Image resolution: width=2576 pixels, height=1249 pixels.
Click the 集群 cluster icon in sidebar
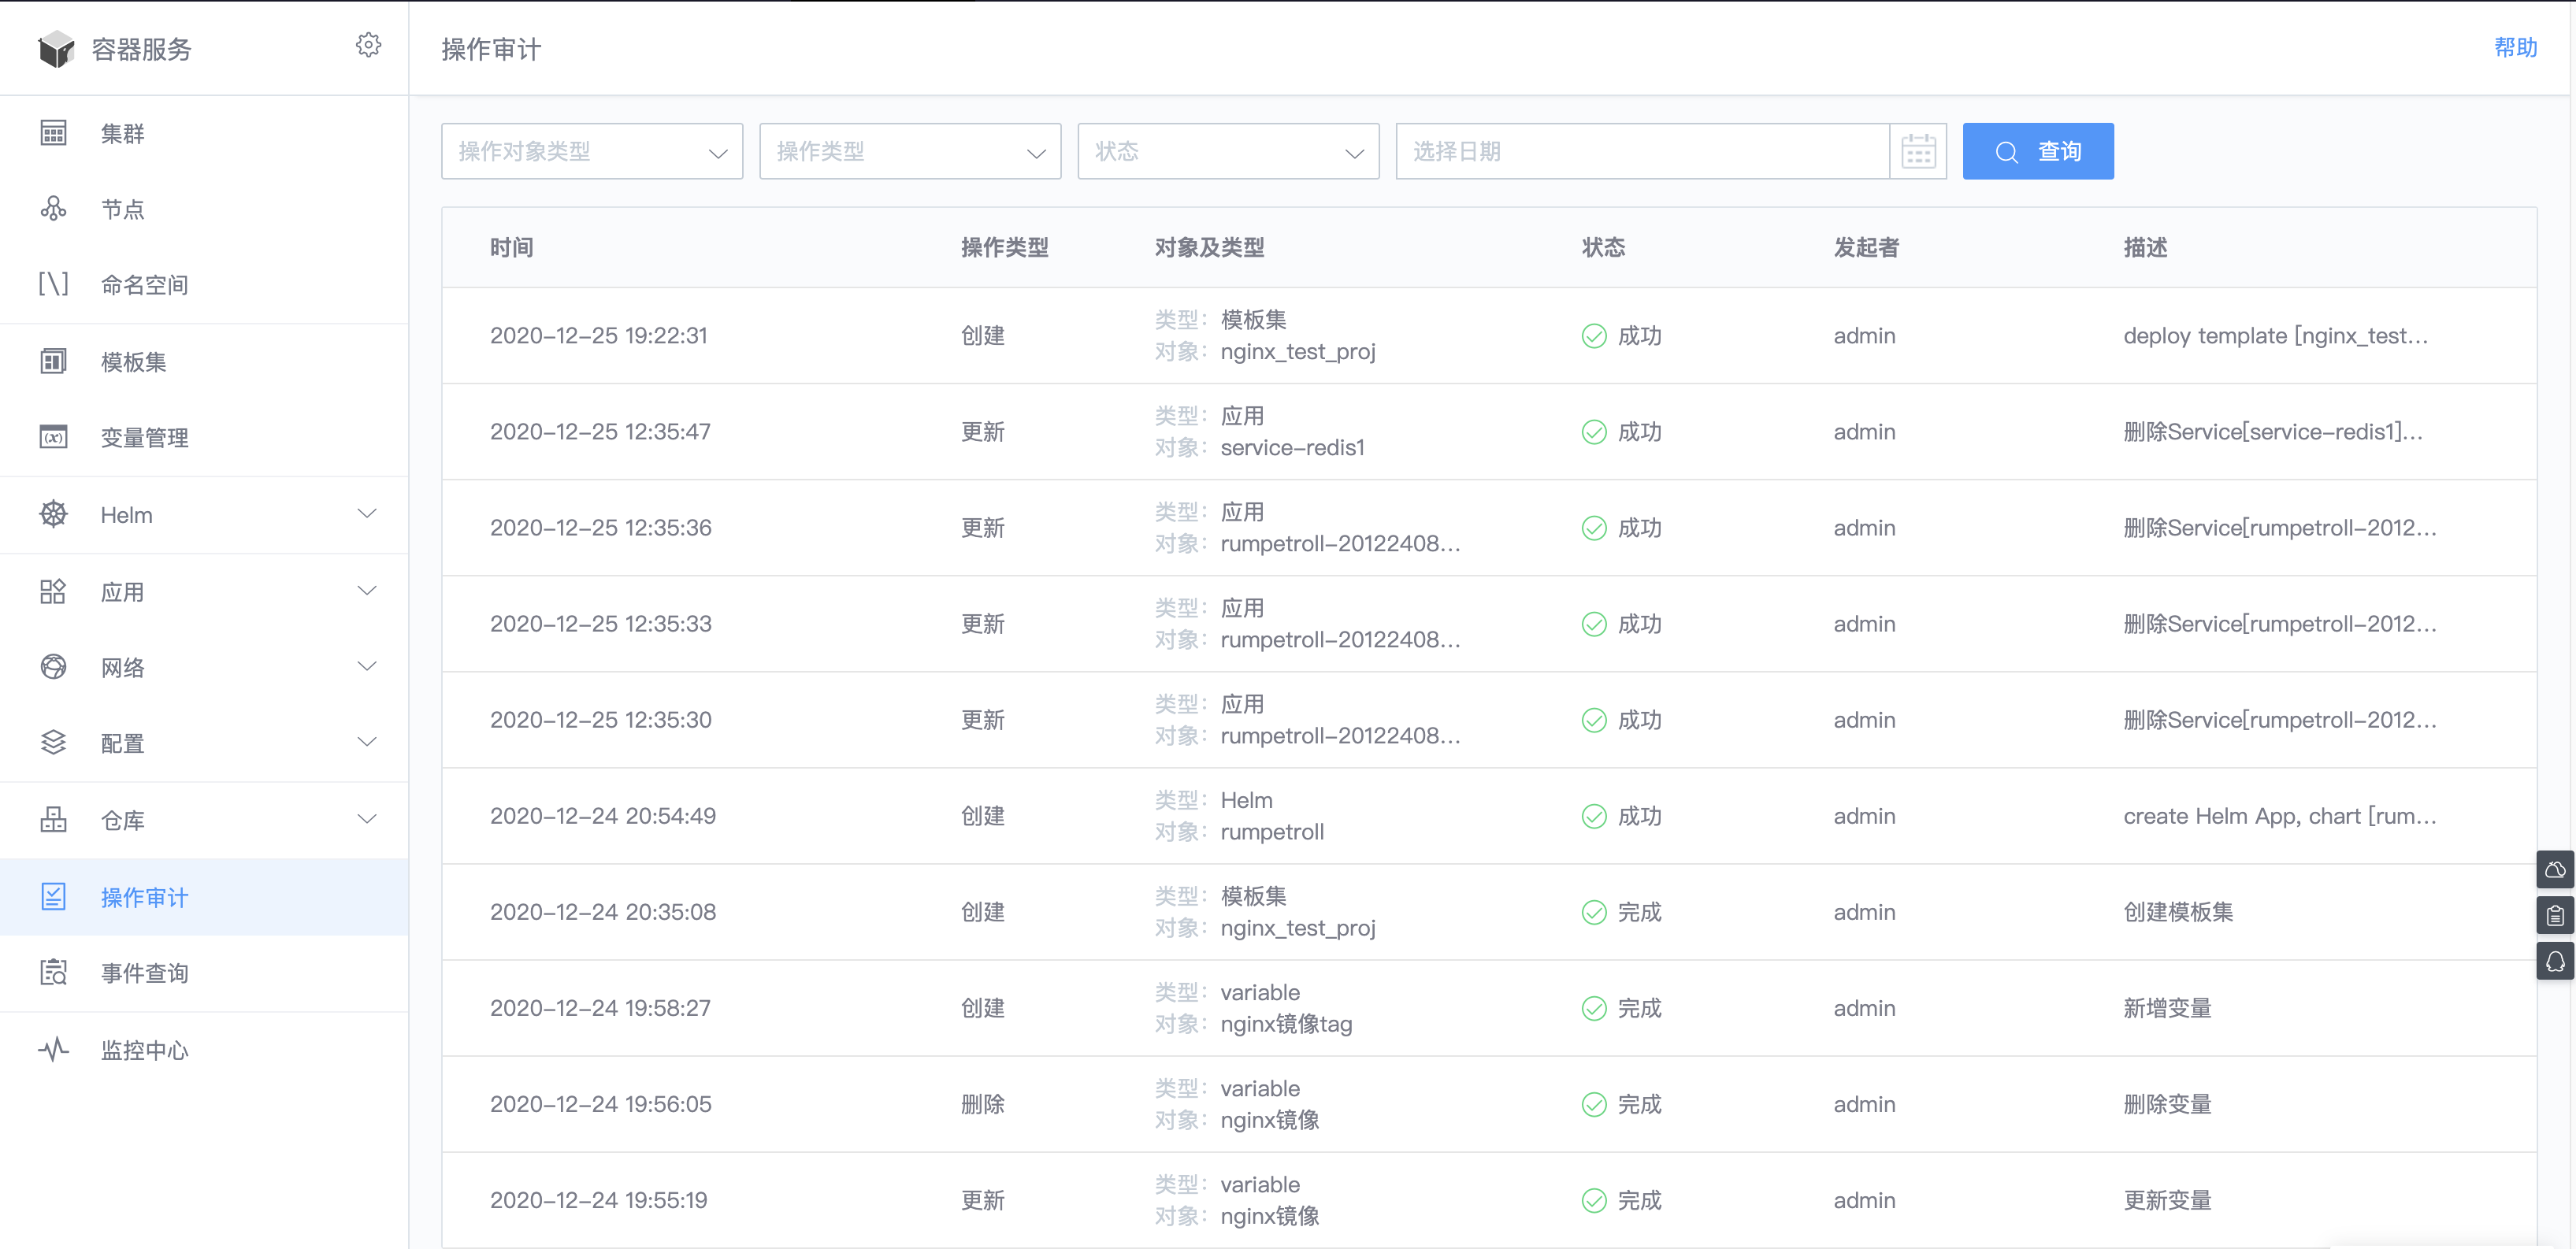53,133
